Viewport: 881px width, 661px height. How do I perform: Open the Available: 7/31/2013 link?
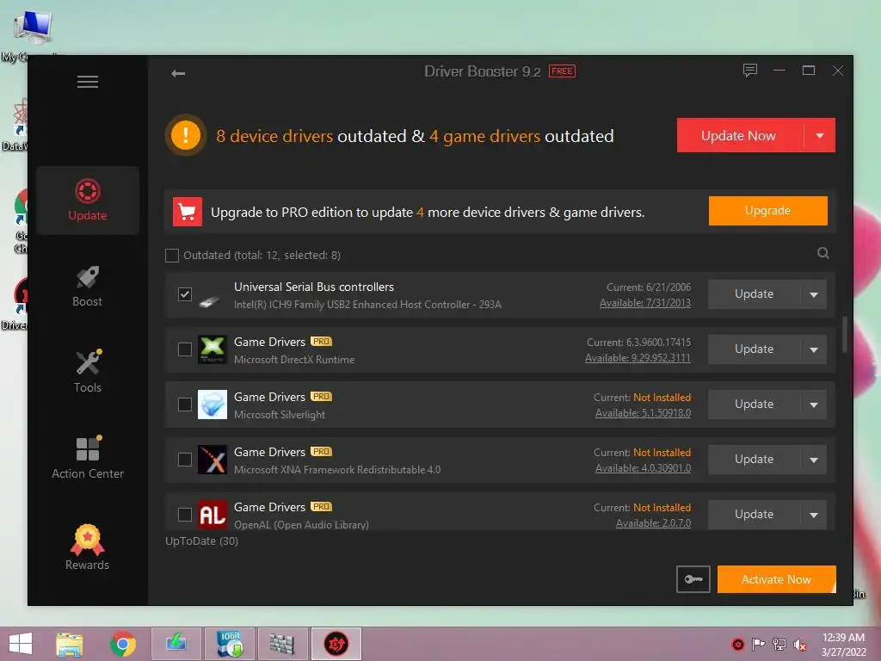pos(645,303)
